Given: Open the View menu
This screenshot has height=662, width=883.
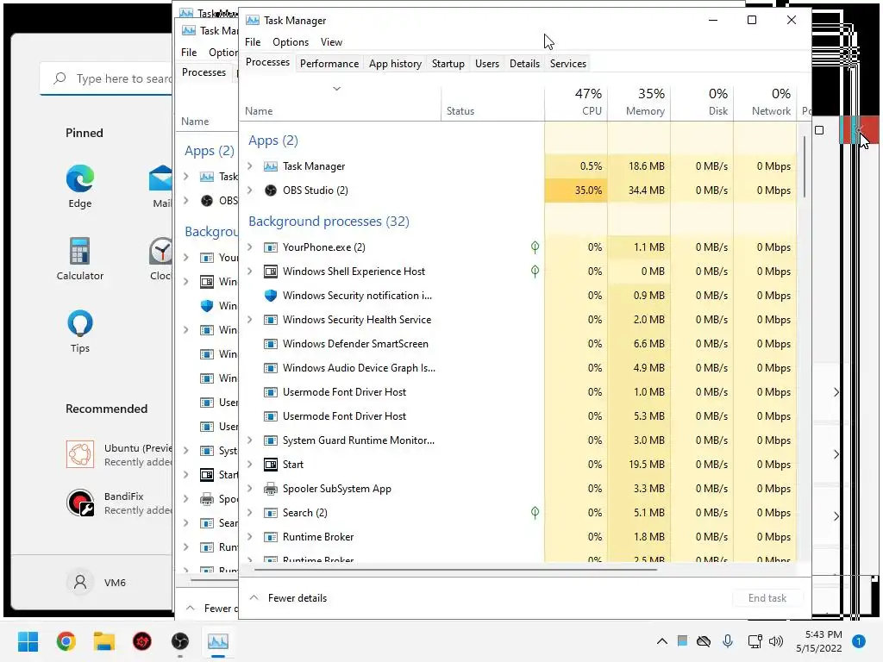Looking at the screenshot, I should pyautogui.click(x=331, y=42).
